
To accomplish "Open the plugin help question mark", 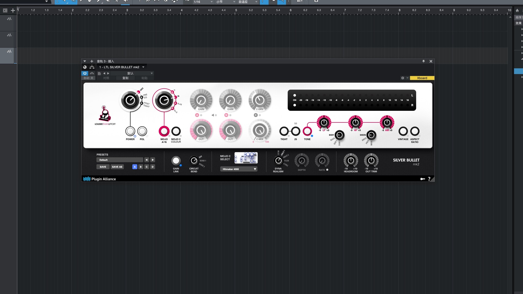I will point(429,179).
